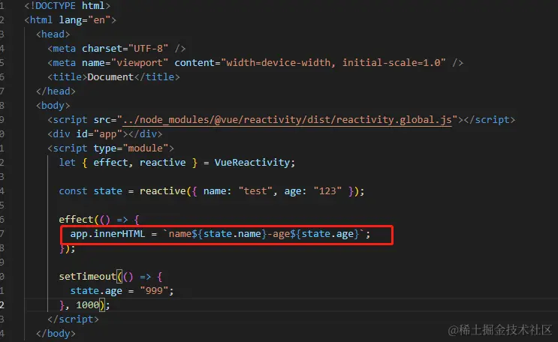Click "reactive(" in const state line
Viewport: 558px width, 342px height.
click(x=165, y=191)
